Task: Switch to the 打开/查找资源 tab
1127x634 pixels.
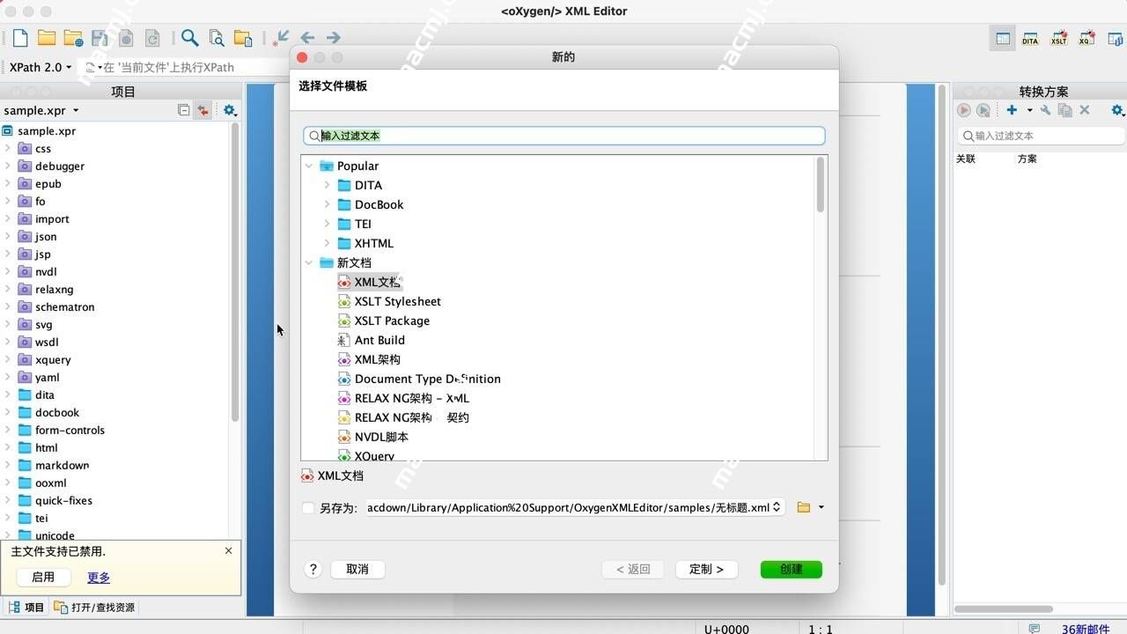Action: click(95, 607)
